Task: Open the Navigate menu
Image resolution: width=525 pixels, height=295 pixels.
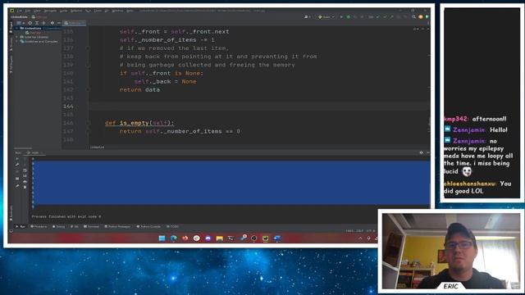Action: point(50,11)
